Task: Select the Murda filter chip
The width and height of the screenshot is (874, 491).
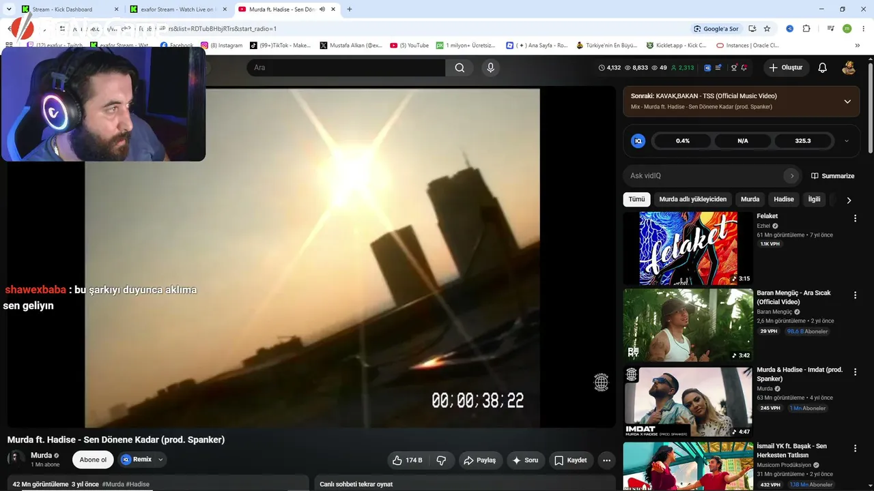Action: click(x=750, y=199)
